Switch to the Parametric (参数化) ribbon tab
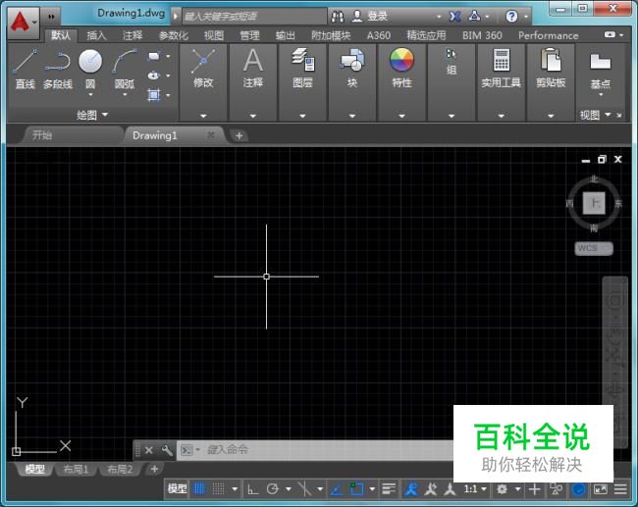Viewport: 638px width, 507px height. coord(174,35)
